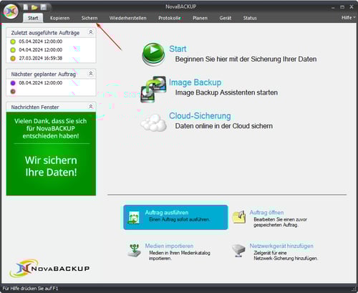Screen dimensions: 358x293
Task: Close the NovaBACKUP window
Action: [x=352, y=7]
